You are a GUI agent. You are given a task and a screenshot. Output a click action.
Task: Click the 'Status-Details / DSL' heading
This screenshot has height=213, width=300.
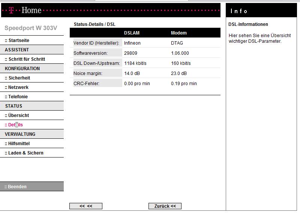point(94,24)
